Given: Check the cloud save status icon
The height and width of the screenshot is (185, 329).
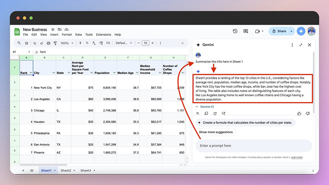Looking at the screenshot, I should (x=67, y=29).
